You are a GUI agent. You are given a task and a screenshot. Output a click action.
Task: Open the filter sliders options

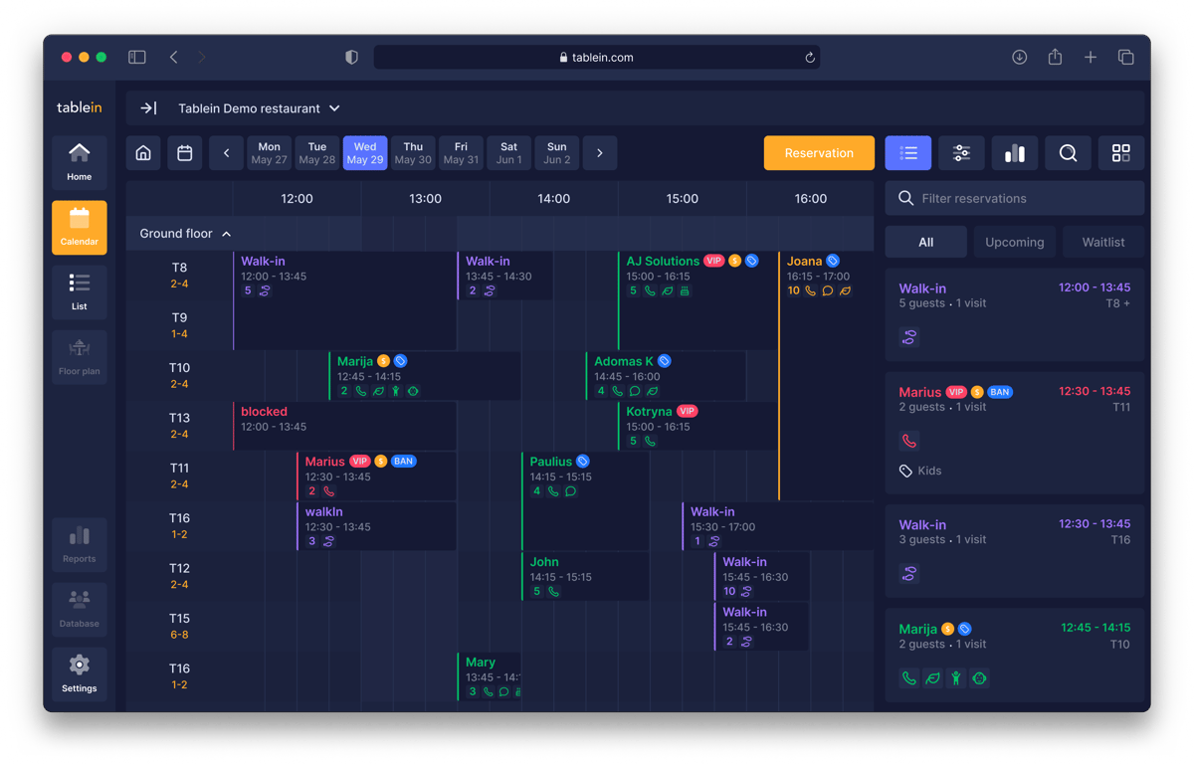[x=961, y=153]
